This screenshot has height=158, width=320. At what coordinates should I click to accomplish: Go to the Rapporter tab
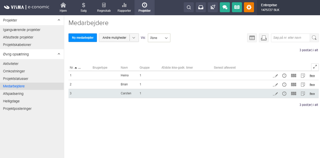[x=124, y=7]
